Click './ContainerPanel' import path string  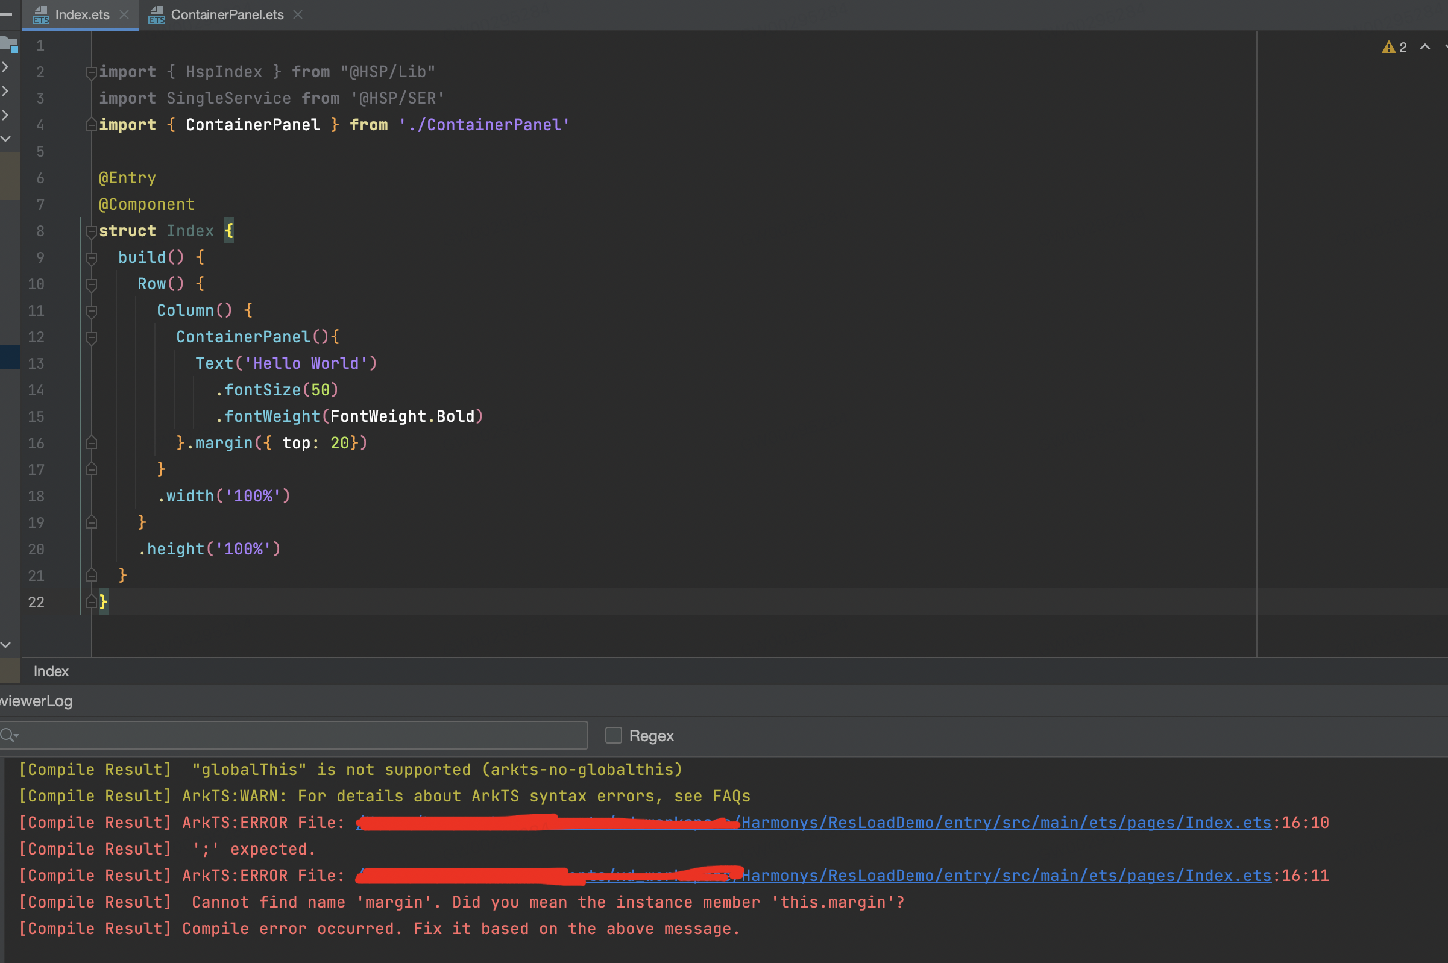484,125
